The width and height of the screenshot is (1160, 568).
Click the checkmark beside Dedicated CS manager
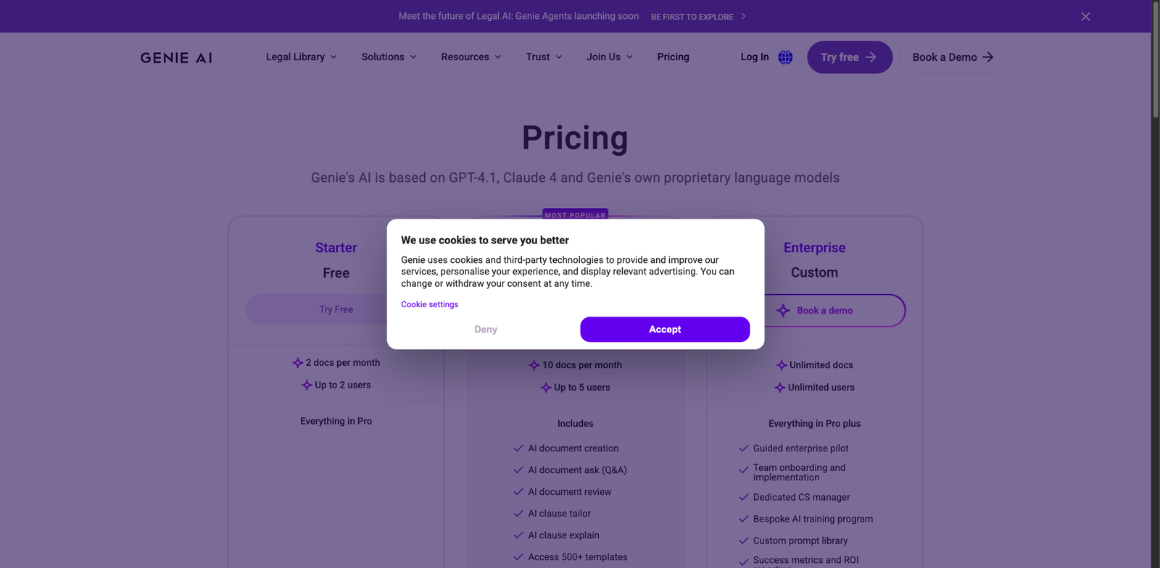743,497
